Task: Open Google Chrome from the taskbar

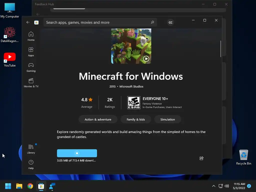Action: tap(30, 186)
